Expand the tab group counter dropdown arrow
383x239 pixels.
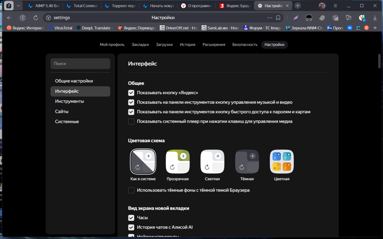pos(18,6)
